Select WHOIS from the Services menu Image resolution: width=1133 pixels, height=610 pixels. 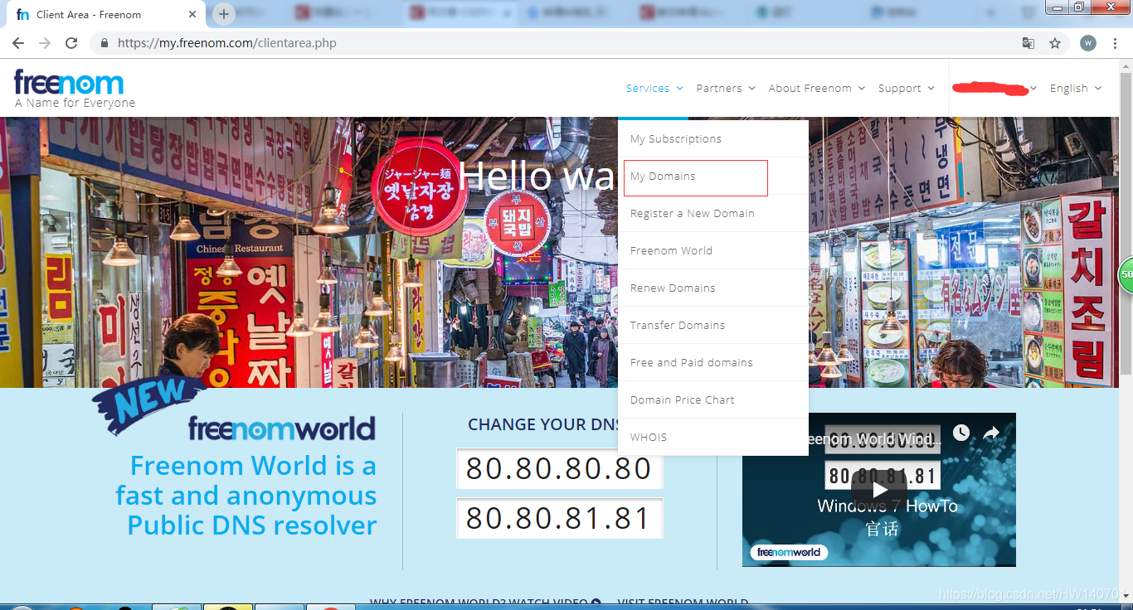pos(713,437)
